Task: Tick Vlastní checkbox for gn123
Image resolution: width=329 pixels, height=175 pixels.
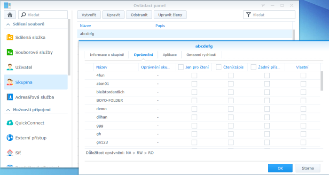Action: click(x=304, y=142)
